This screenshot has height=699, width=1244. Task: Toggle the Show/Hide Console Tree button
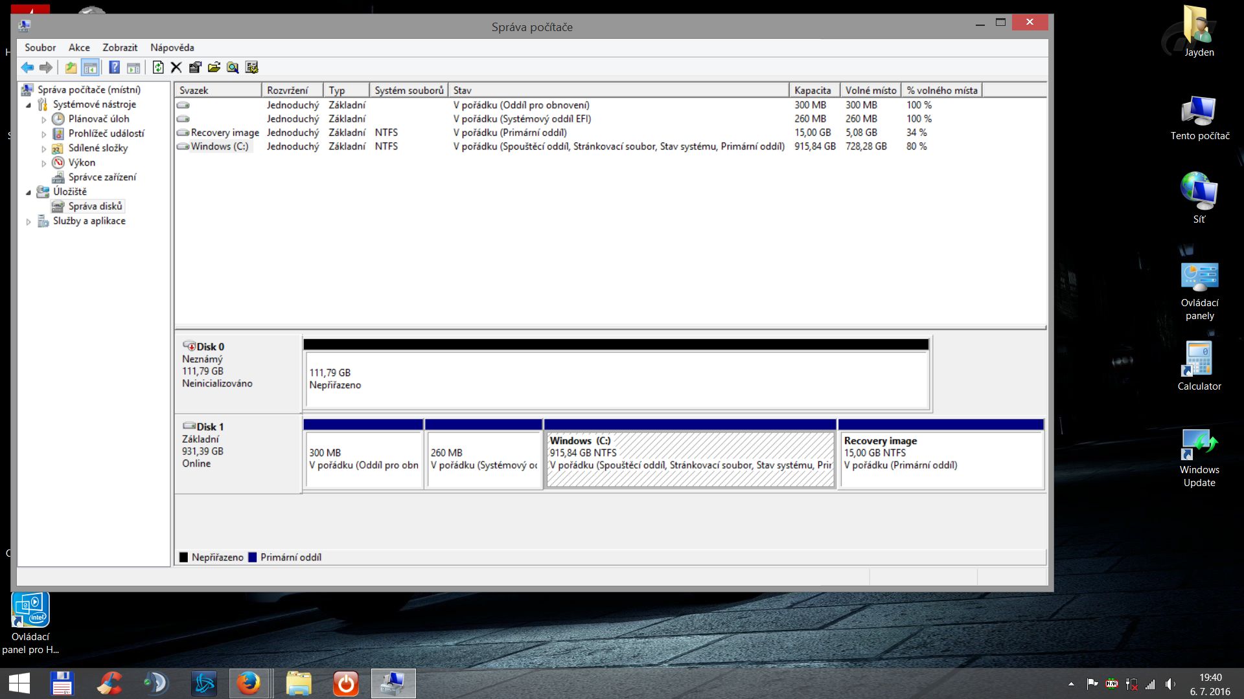[x=90, y=67]
